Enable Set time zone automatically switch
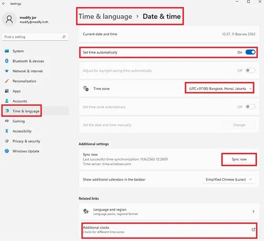This screenshot has height=241, width=264. click(250, 107)
